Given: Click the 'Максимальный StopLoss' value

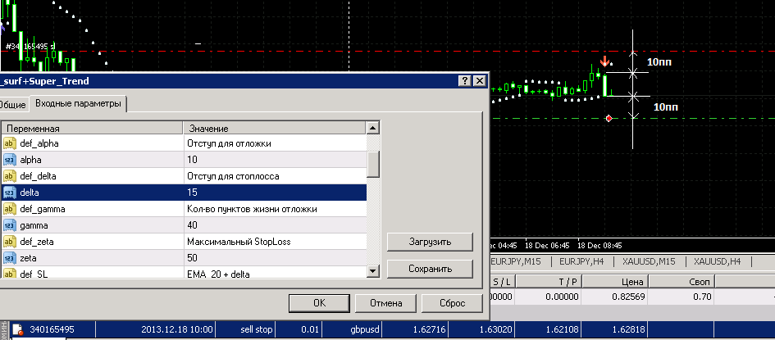Looking at the screenshot, I should [239, 242].
